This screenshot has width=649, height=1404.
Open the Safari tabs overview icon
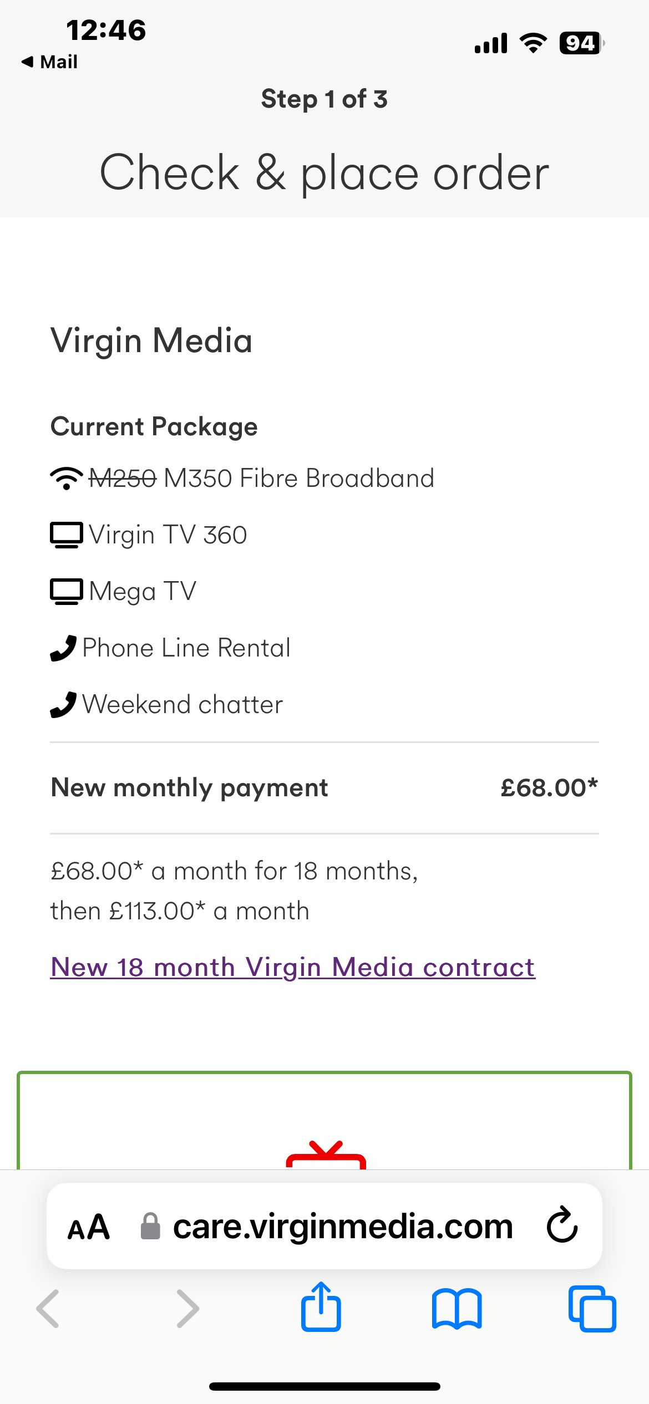point(592,1309)
